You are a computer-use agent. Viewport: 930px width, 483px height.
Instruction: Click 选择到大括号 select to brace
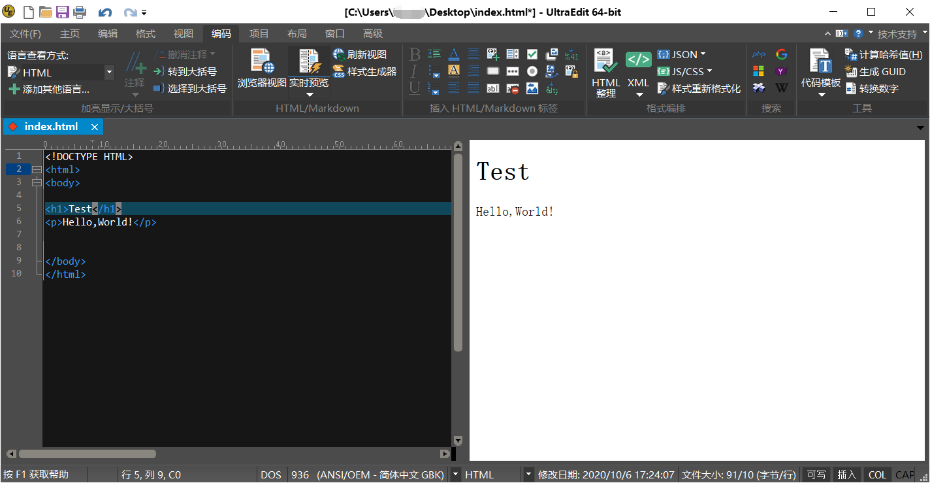pos(190,88)
